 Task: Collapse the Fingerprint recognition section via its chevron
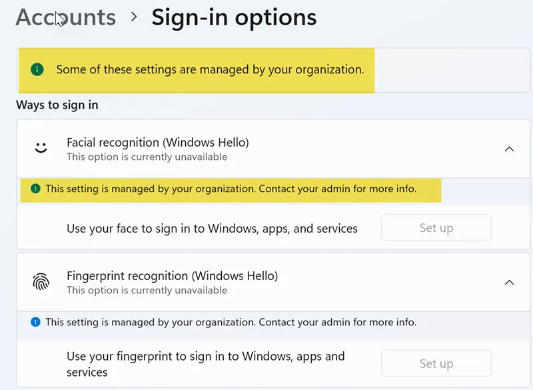click(510, 282)
